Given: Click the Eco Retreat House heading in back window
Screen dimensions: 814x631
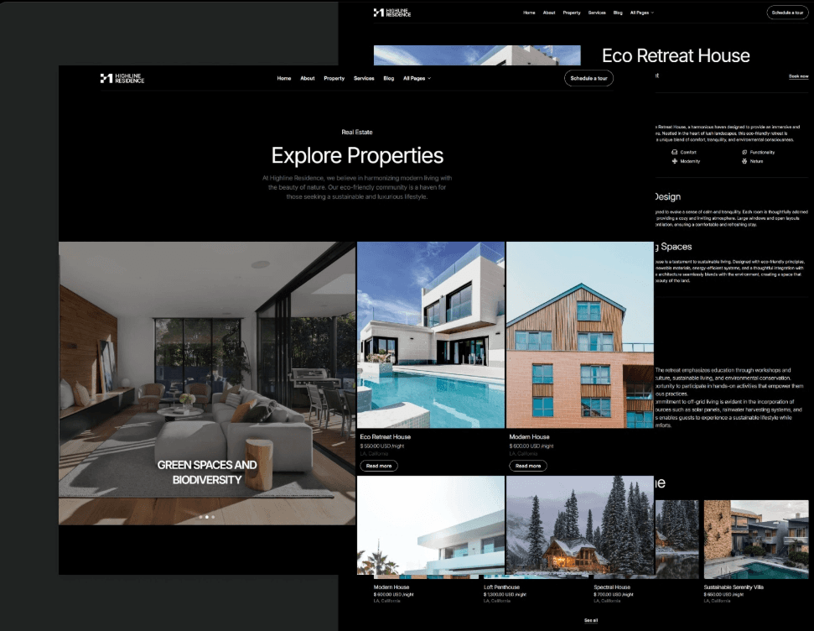Looking at the screenshot, I should pos(676,55).
